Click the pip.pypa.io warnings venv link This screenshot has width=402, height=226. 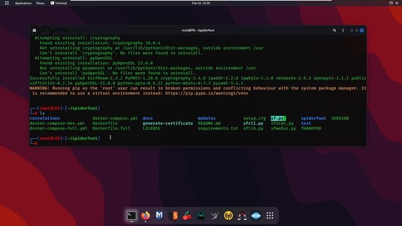207,94
